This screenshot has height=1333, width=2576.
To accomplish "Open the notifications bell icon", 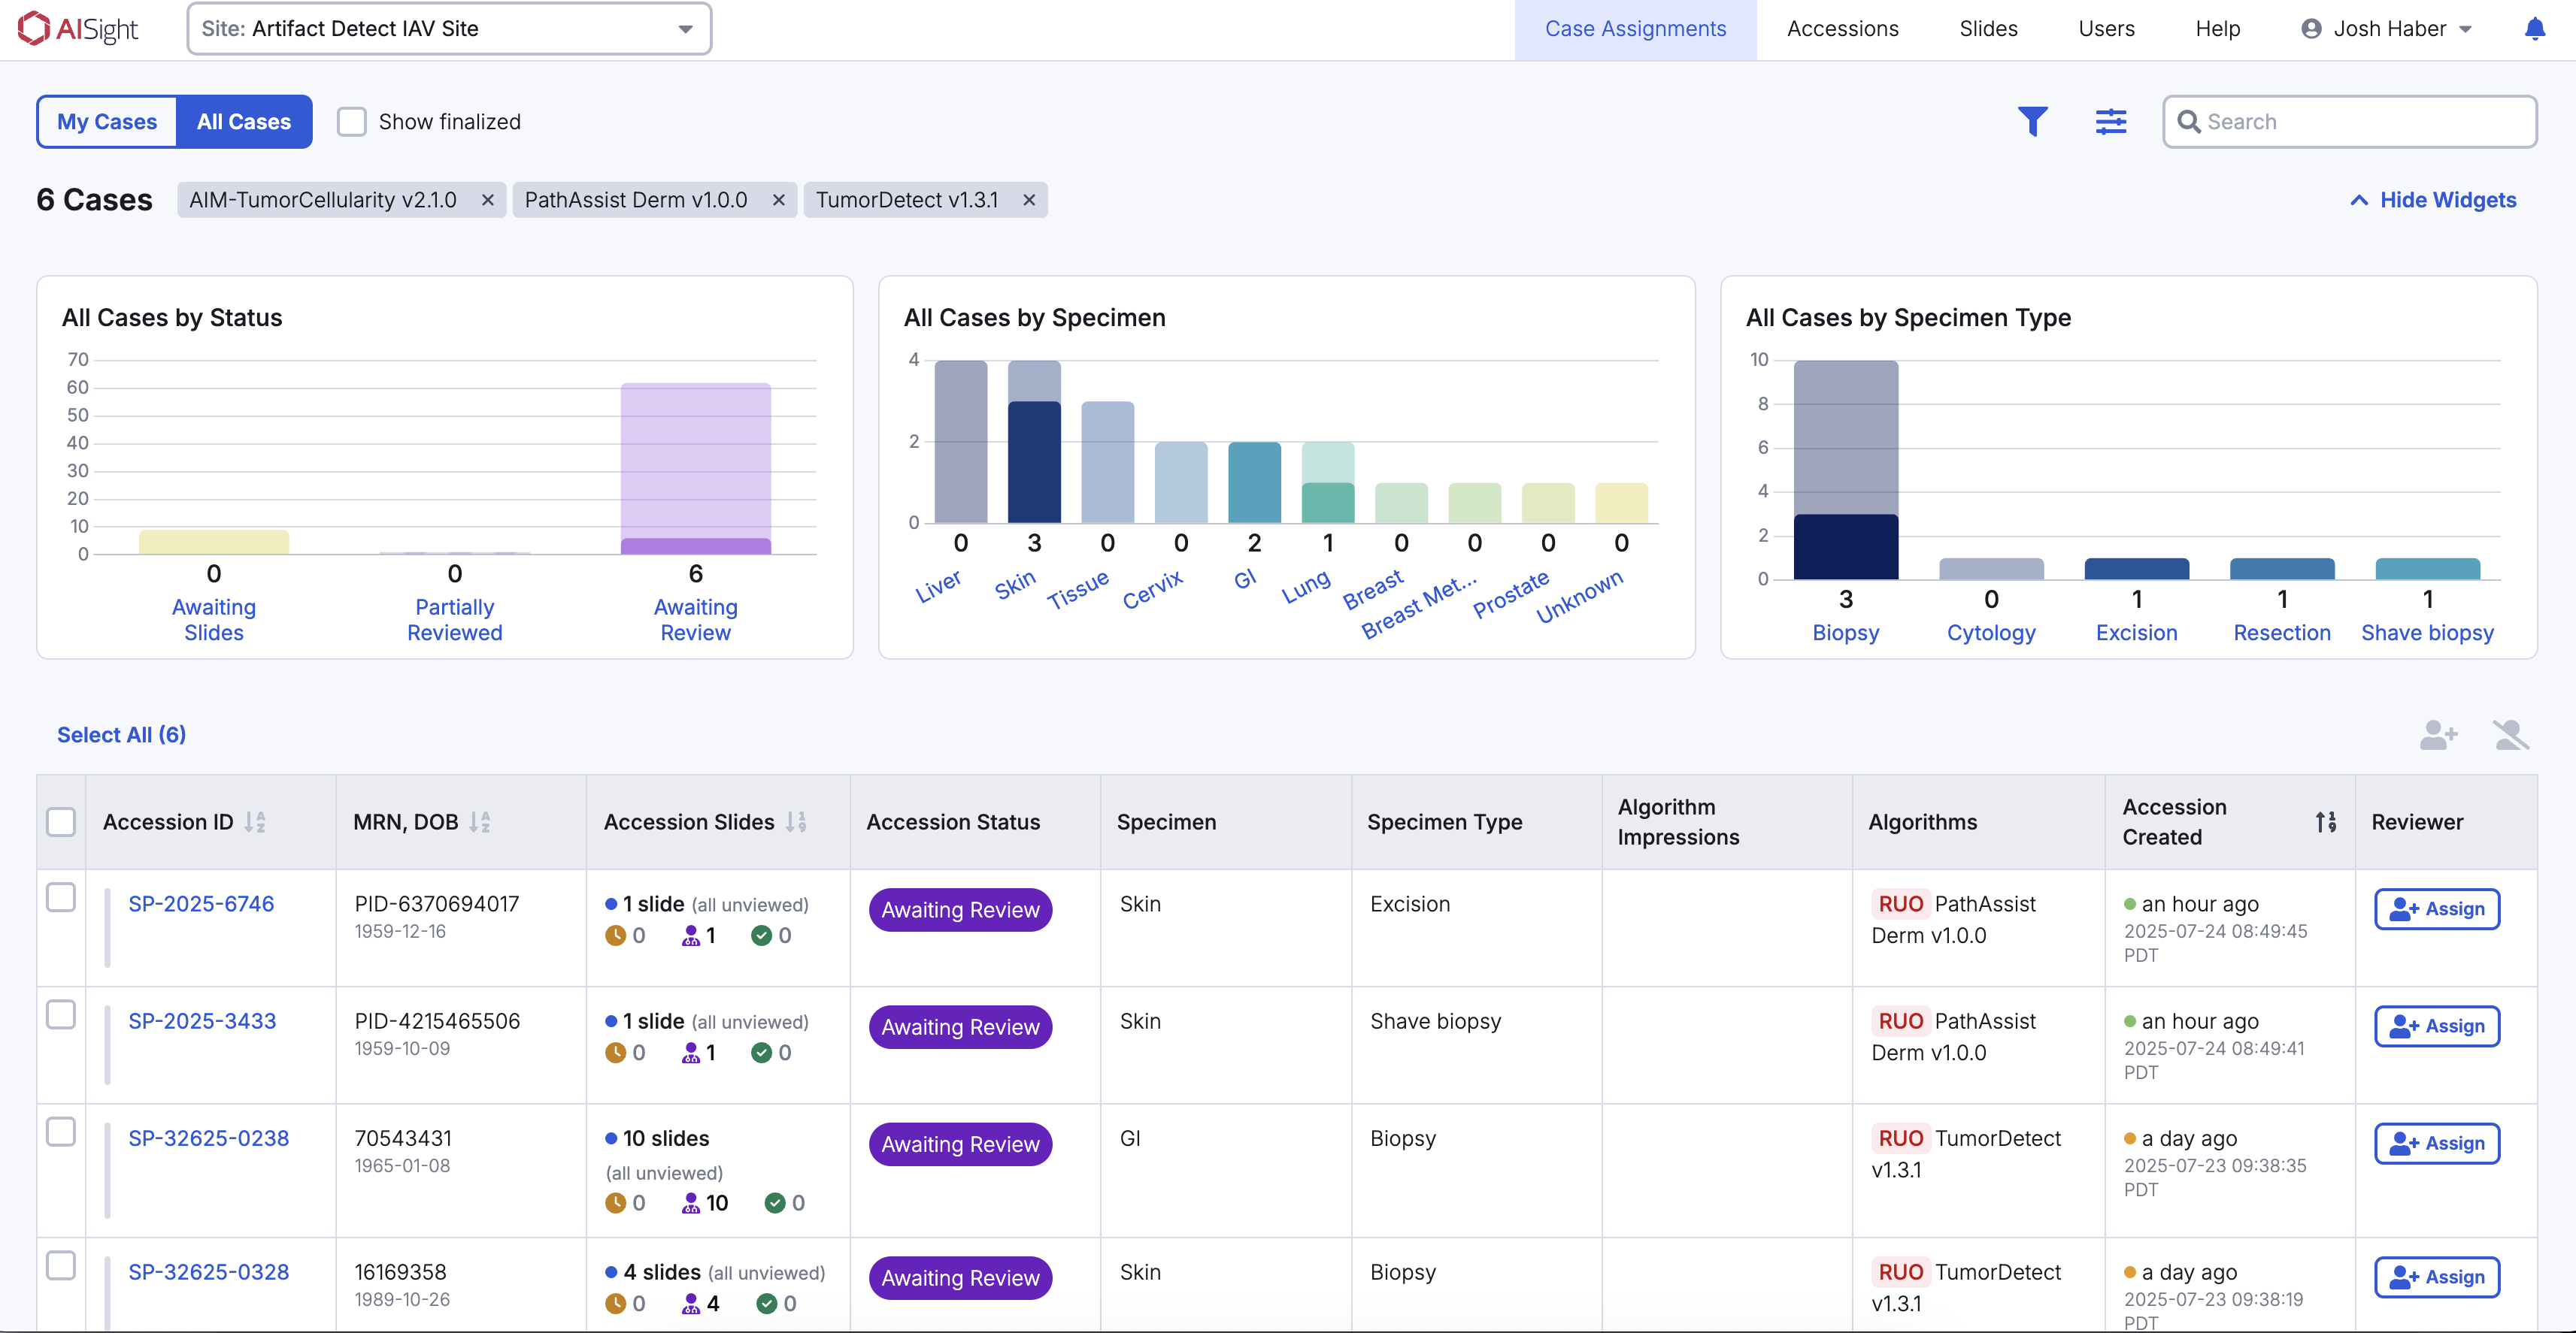I will [x=2536, y=28].
